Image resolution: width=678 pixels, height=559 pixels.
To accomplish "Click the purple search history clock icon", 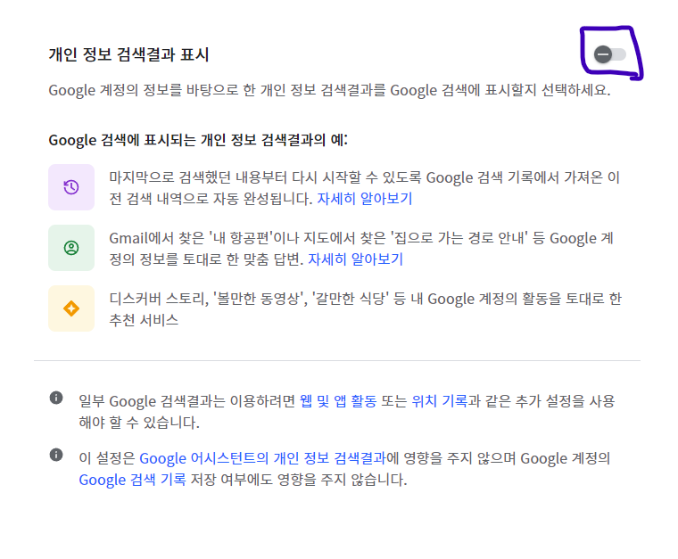I will [71, 187].
